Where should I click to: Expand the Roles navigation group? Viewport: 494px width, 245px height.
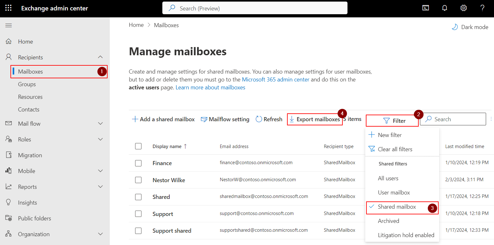[x=100, y=139]
